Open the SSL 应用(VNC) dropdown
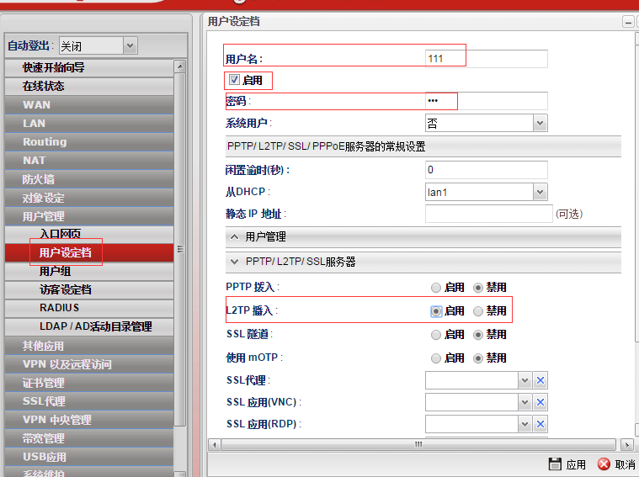This screenshot has width=639, height=477. 525,402
